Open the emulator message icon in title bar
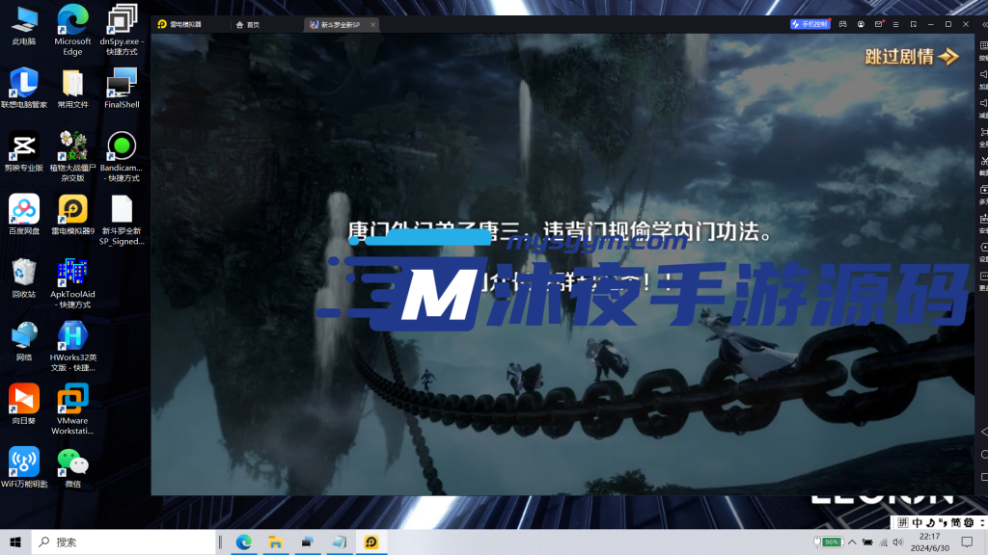The image size is (988, 555). point(879,24)
